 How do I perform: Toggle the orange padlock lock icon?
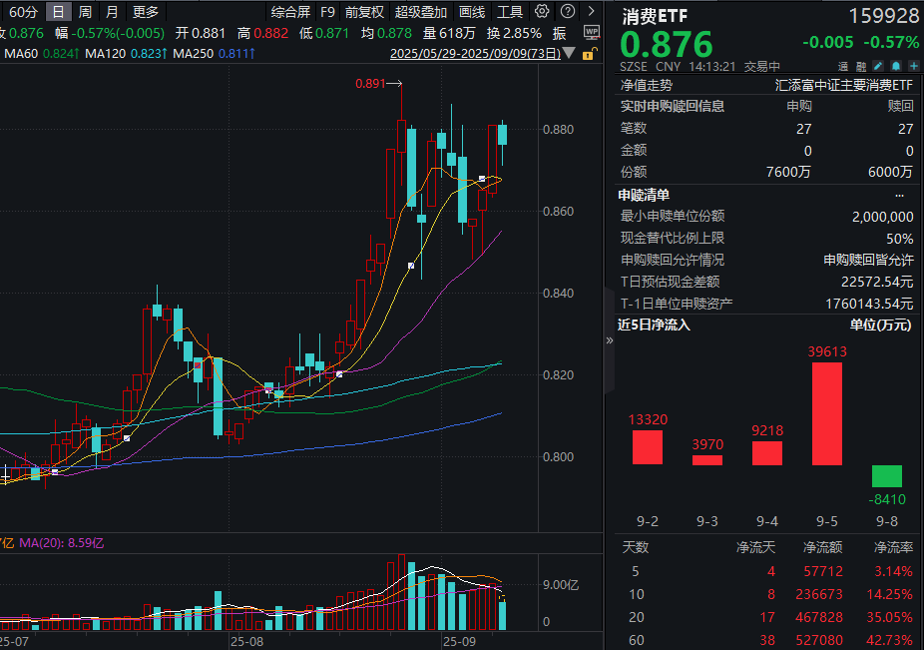(589, 56)
